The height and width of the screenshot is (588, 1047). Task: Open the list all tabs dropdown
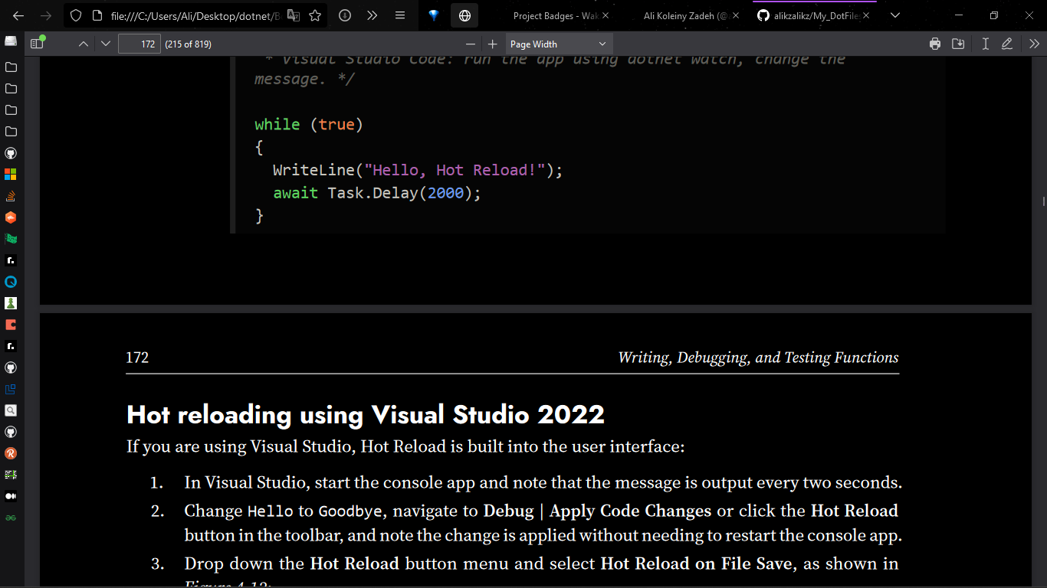[894, 15]
